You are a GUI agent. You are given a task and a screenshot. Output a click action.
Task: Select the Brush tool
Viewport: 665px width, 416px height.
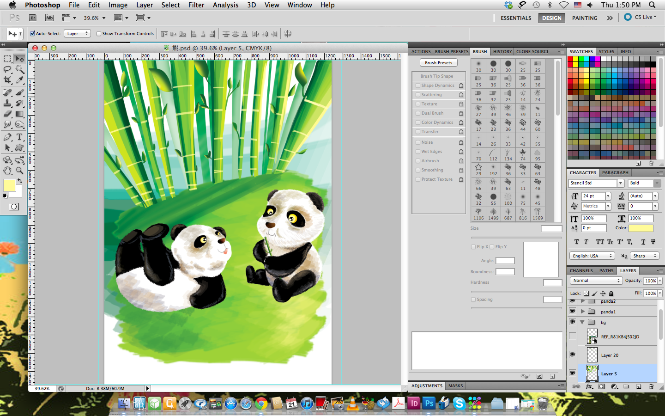tap(19, 93)
